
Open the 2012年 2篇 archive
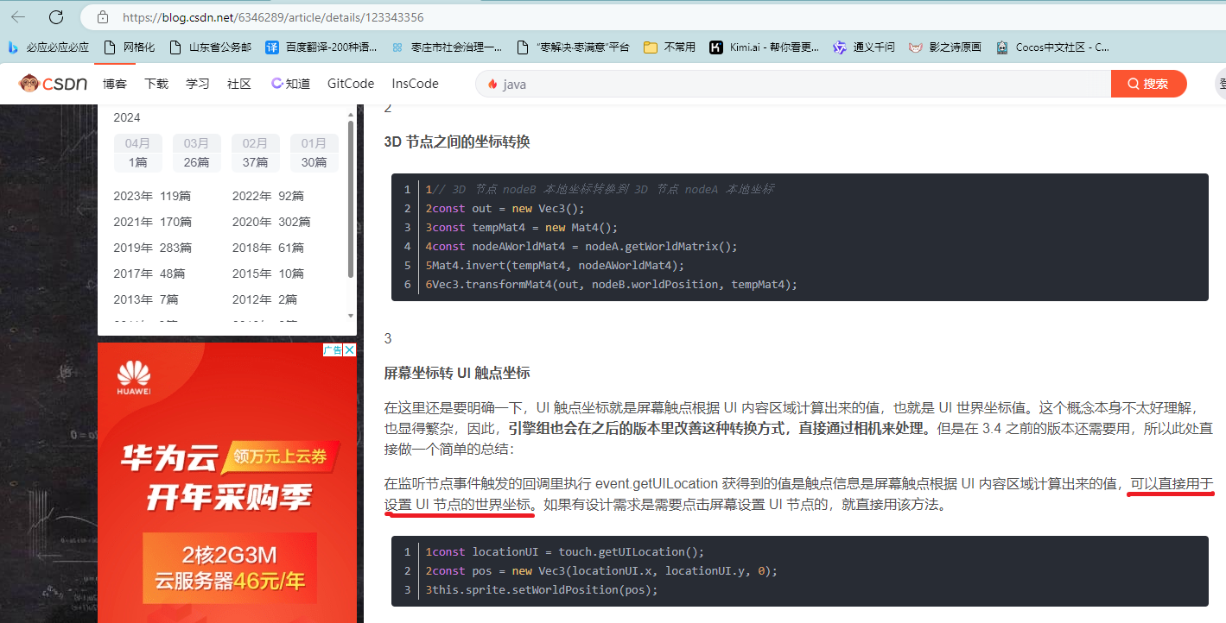[x=265, y=299]
